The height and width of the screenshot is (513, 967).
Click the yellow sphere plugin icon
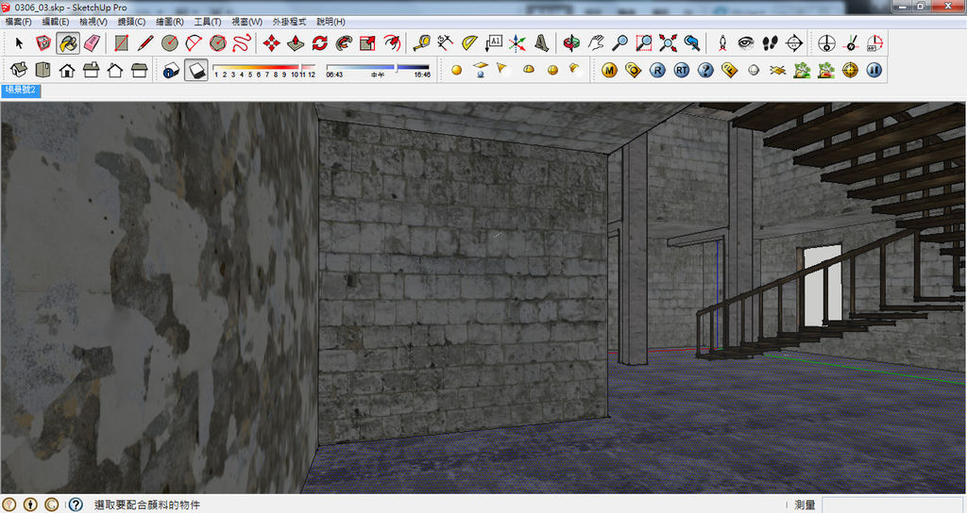coord(456,70)
